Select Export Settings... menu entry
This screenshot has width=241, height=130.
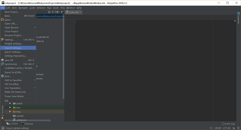[x=18, y=52]
